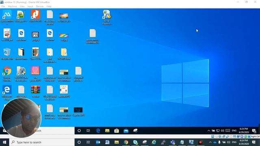Open File Explorer in the VM taskbar
This screenshot has height=146, width=260.
(107, 131)
